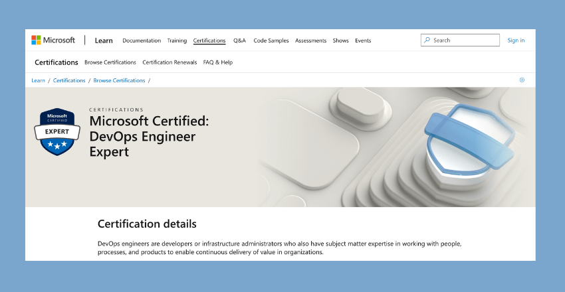Image resolution: width=565 pixels, height=292 pixels.
Task: Click the Certifications section heading link
Action: (56, 62)
